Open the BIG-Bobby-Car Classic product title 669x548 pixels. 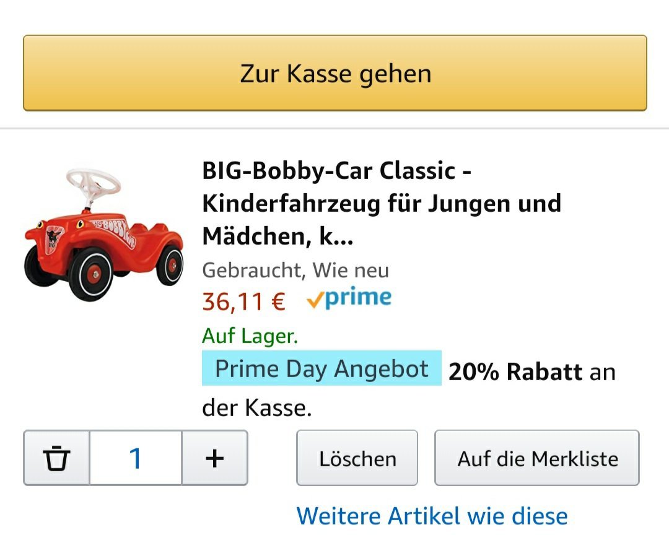tap(382, 204)
